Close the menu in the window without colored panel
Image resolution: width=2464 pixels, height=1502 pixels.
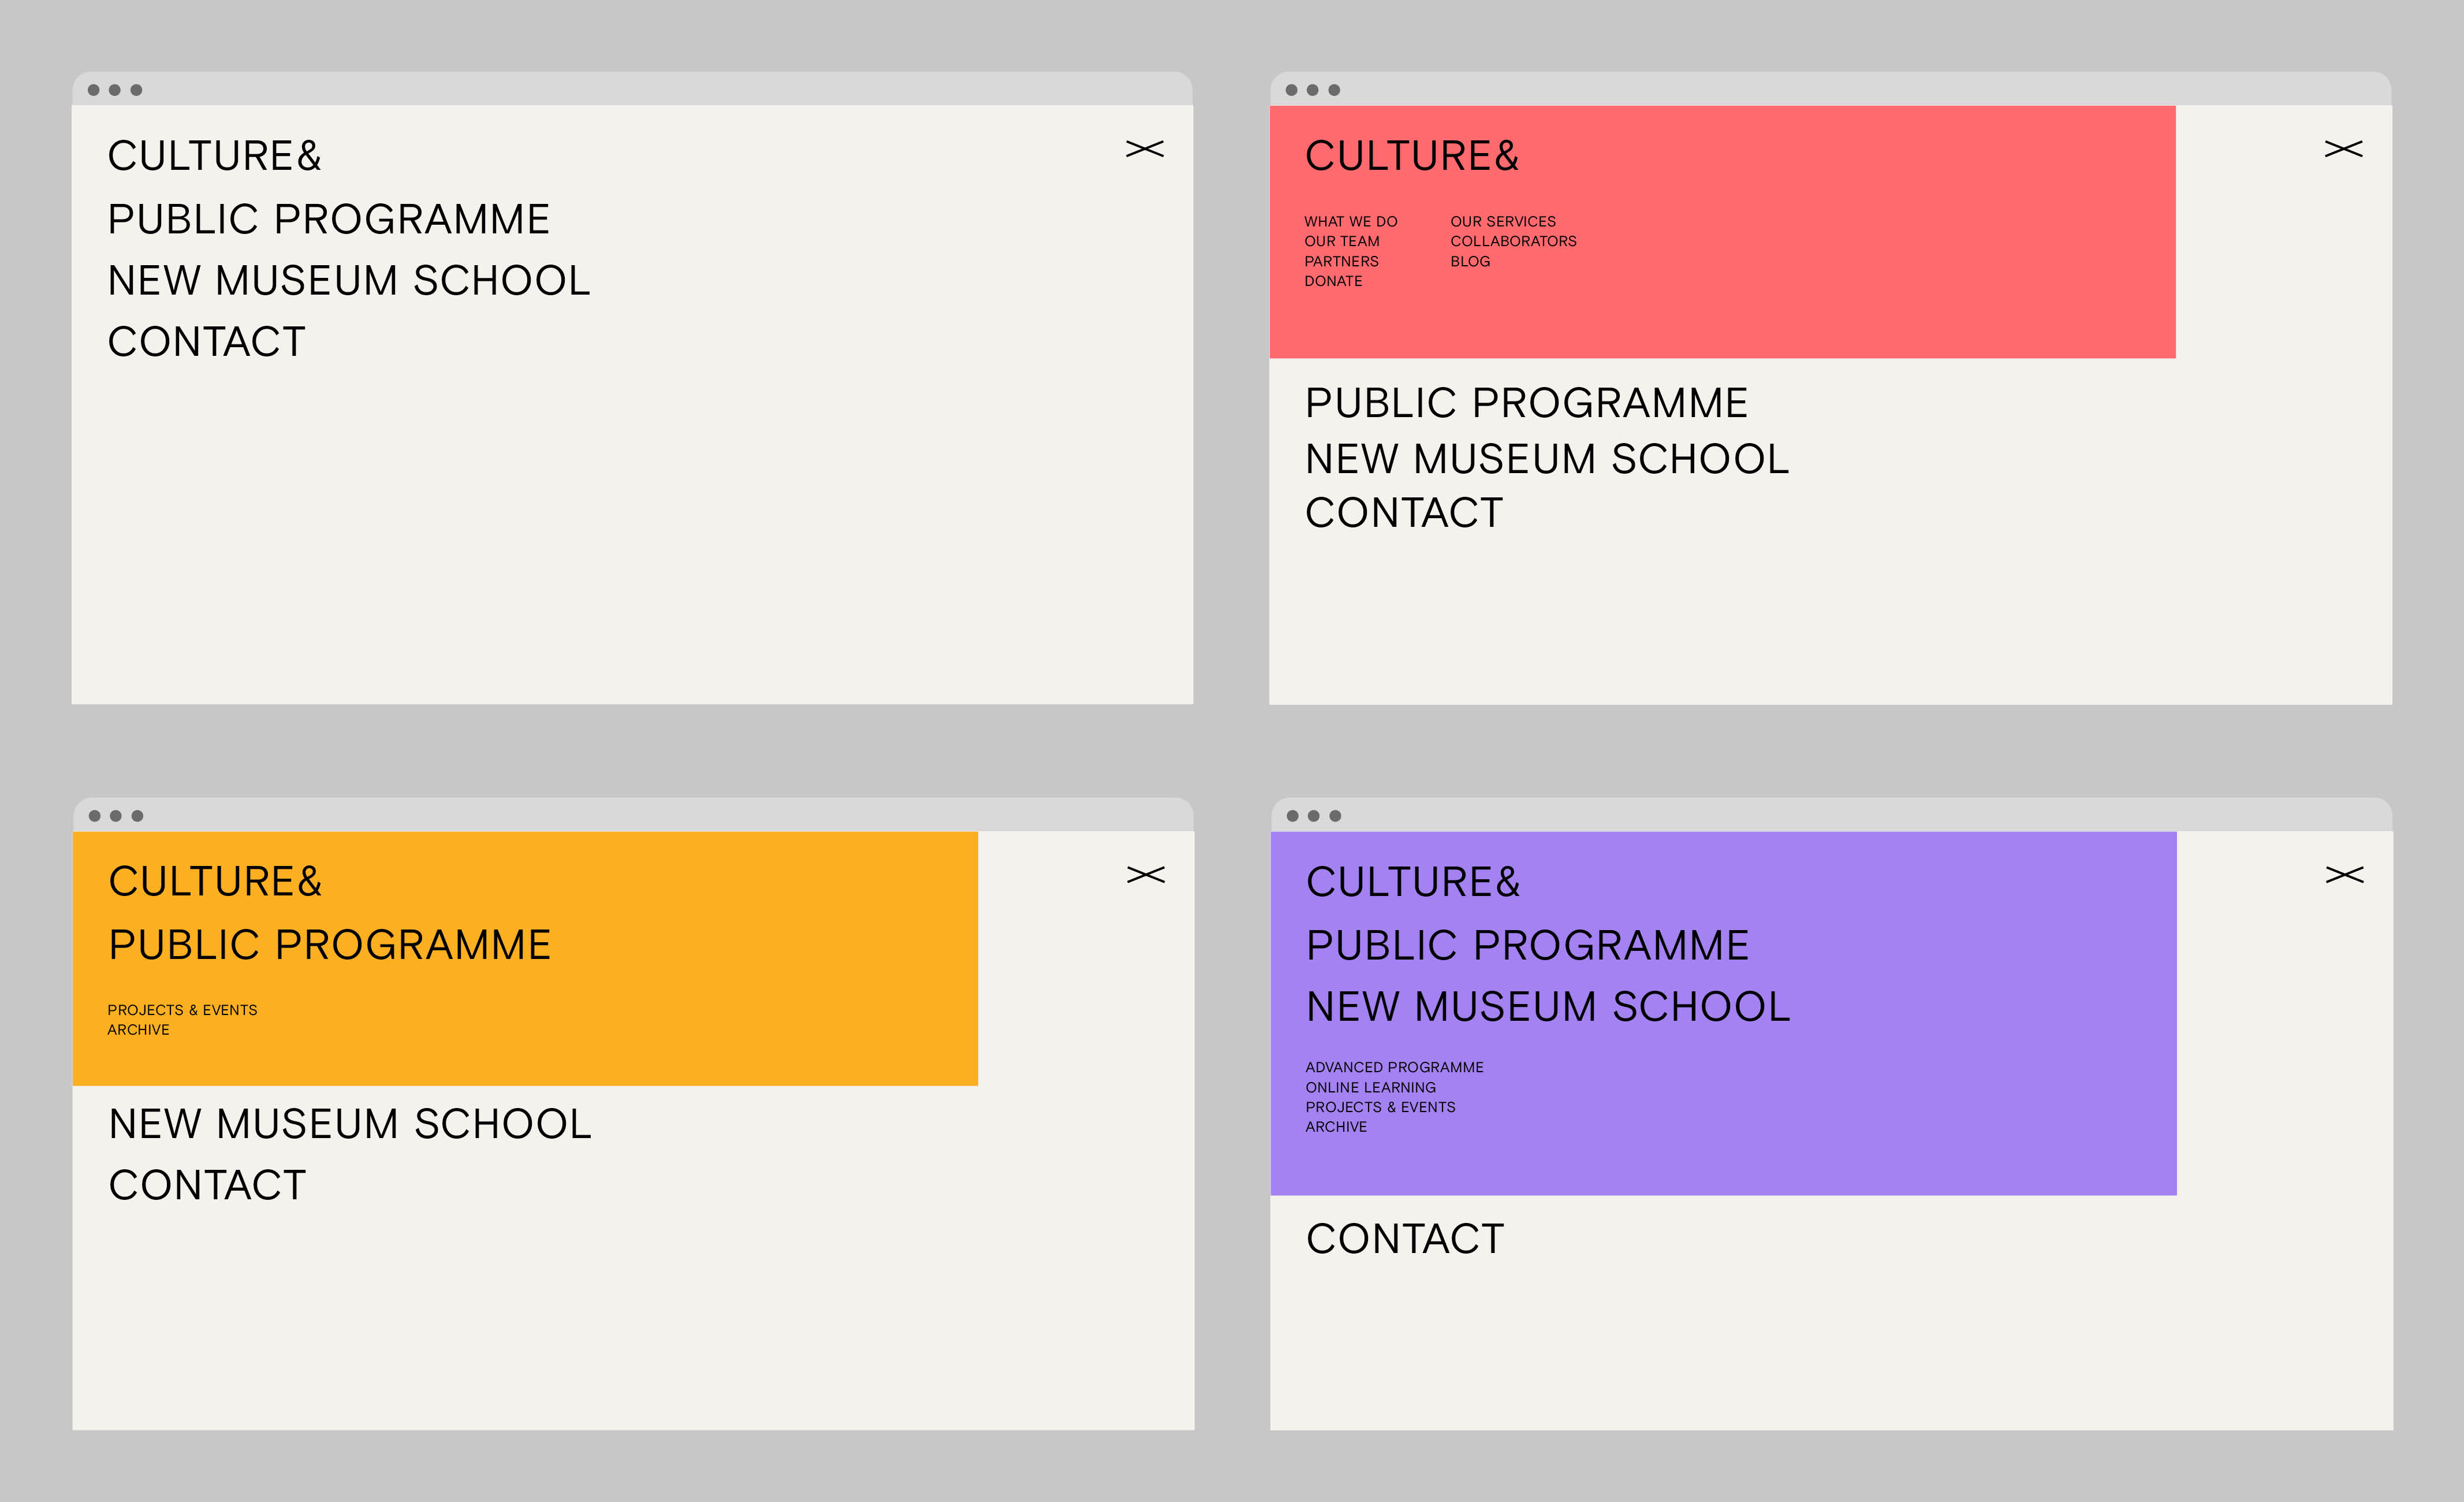point(1144,149)
